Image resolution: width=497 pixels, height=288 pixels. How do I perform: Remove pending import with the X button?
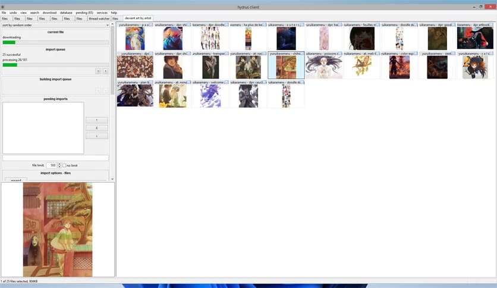97,128
